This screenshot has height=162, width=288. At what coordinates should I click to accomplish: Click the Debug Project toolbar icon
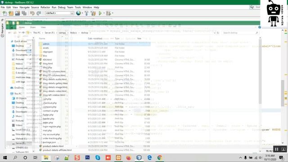click(x=108, y=13)
